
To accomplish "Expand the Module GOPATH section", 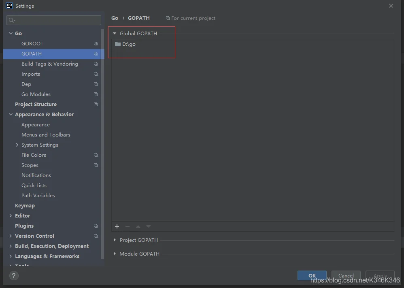I will (115, 254).
